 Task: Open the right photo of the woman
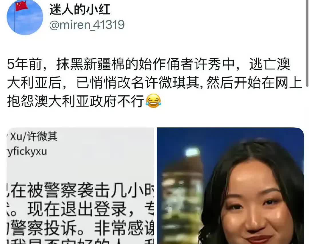(x=230, y=186)
